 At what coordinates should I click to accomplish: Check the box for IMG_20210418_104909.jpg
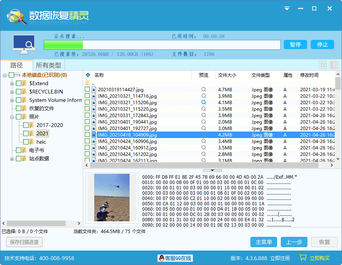pyautogui.click(x=87, y=135)
